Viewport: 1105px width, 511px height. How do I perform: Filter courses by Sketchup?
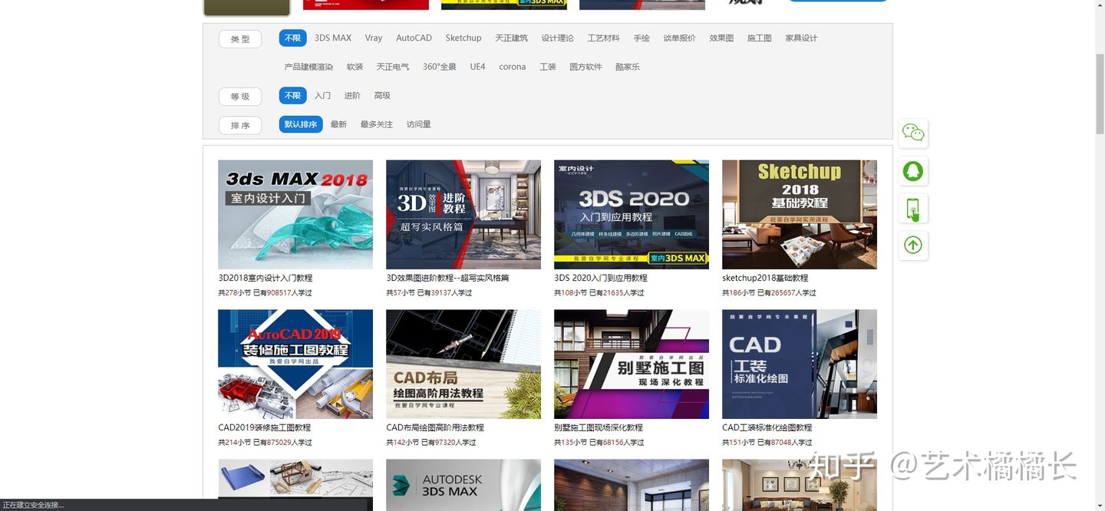463,38
